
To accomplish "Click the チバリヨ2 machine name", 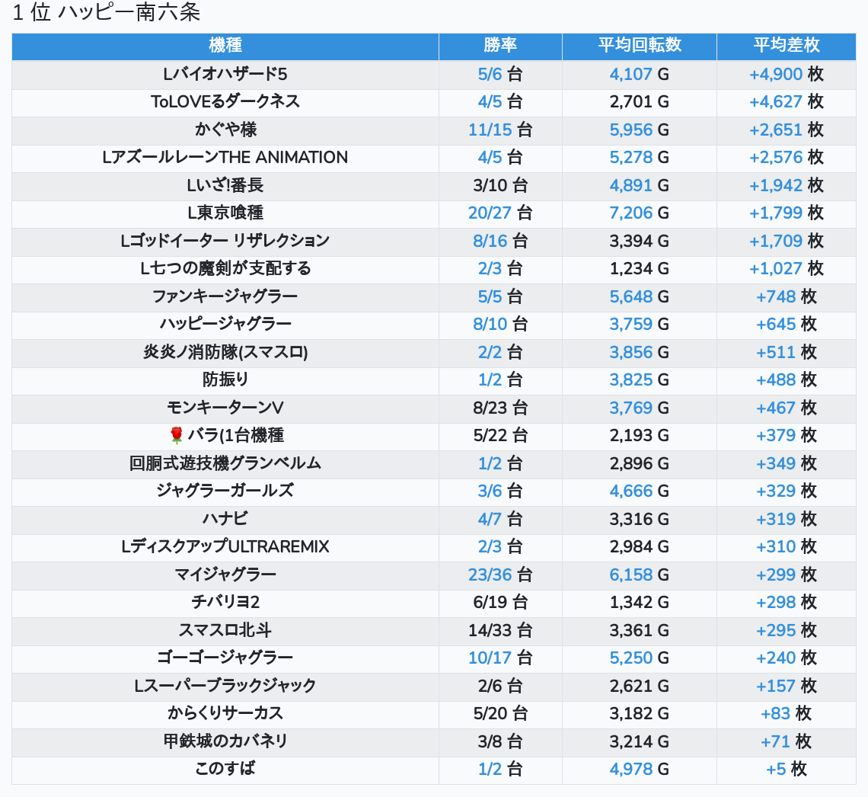I will (x=225, y=603).
